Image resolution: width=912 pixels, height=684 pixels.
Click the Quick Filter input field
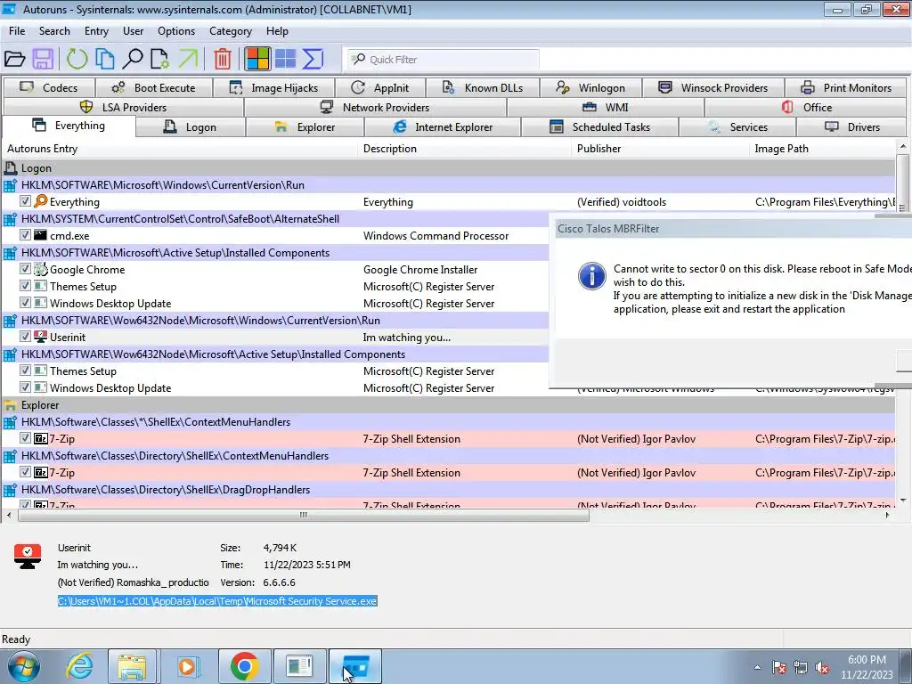(444, 60)
